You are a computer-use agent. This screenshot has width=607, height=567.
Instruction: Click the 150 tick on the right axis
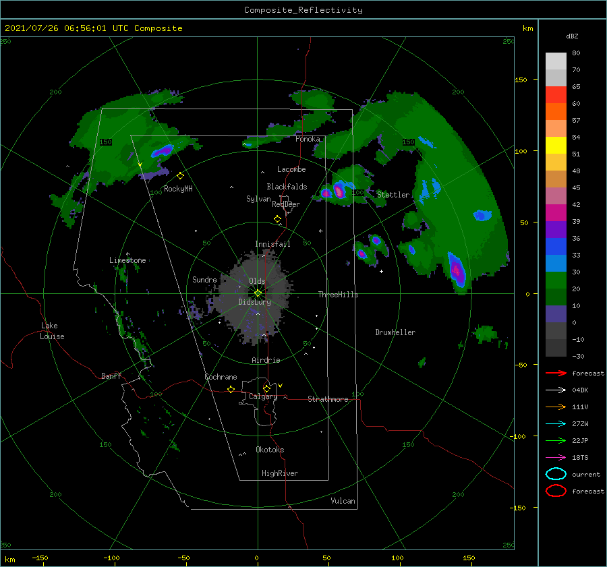pos(521,80)
